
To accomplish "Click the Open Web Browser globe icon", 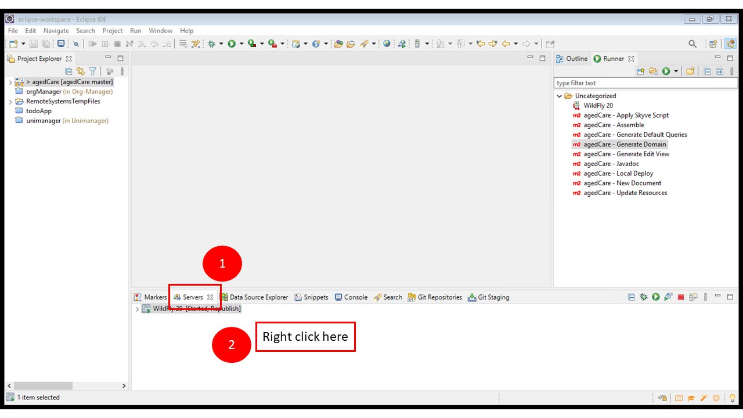I will pyautogui.click(x=387, y=44).
